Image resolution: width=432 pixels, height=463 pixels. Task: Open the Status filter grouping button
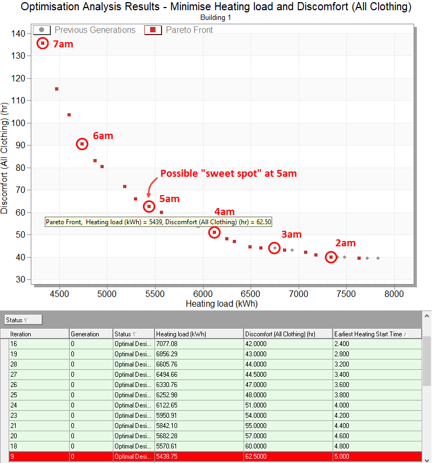click(x=23, y=320)
